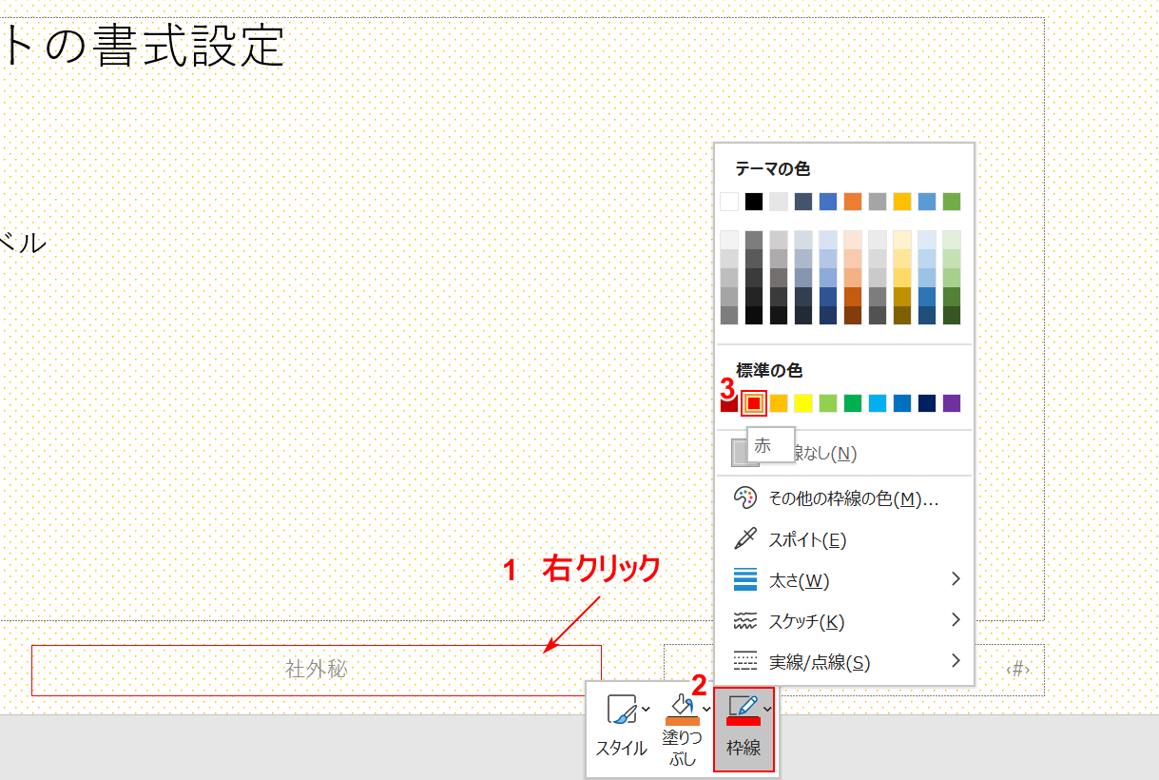
Task: Choose the lightest tint in the orange theme column
Action: pyautogui.click(x=853, y=240)
